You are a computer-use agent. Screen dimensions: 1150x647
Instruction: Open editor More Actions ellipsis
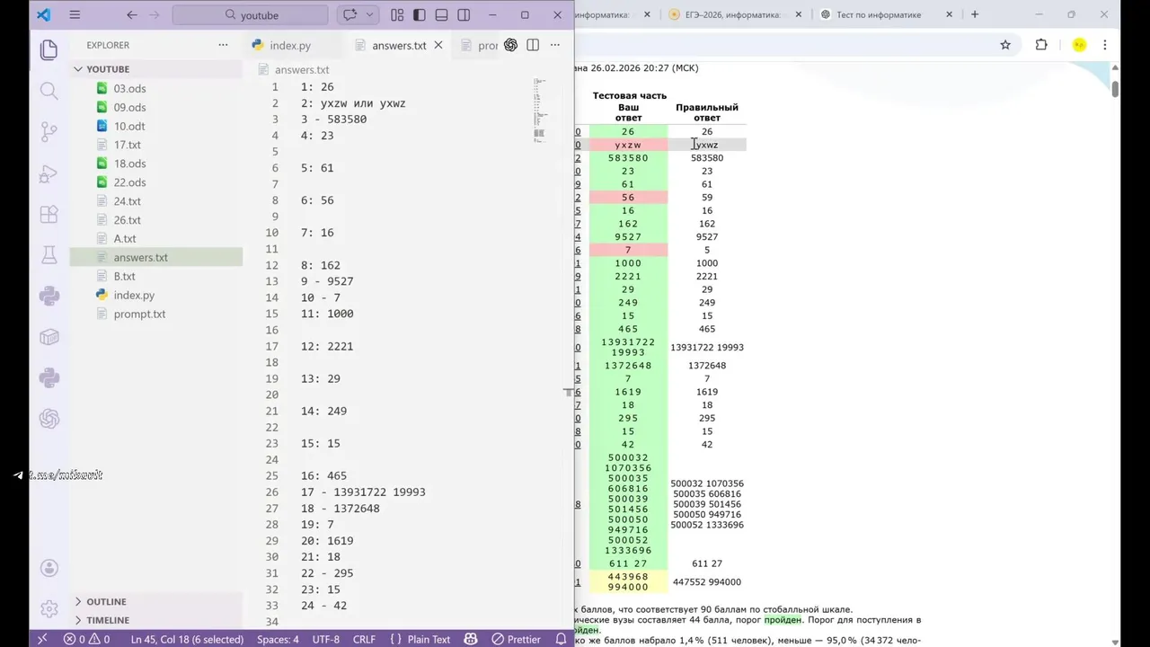[556, 45]
